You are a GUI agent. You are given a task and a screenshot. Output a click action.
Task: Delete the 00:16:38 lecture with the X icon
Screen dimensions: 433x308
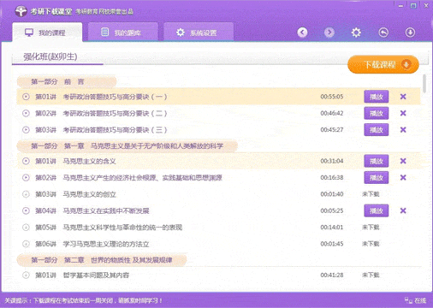click(x=403, y=178)
